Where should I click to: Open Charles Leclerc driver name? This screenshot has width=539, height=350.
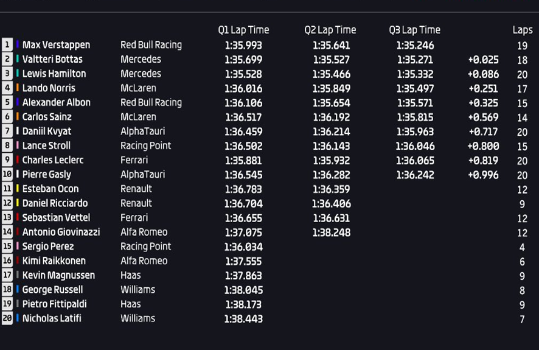(x=53, y=160)
